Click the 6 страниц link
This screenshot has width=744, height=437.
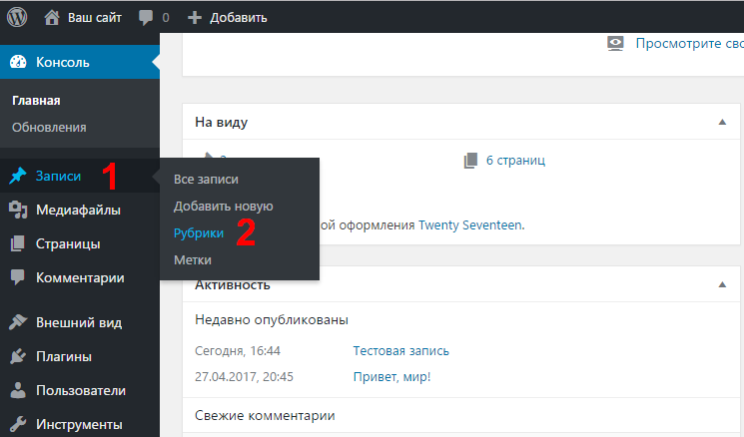point(515,161)
